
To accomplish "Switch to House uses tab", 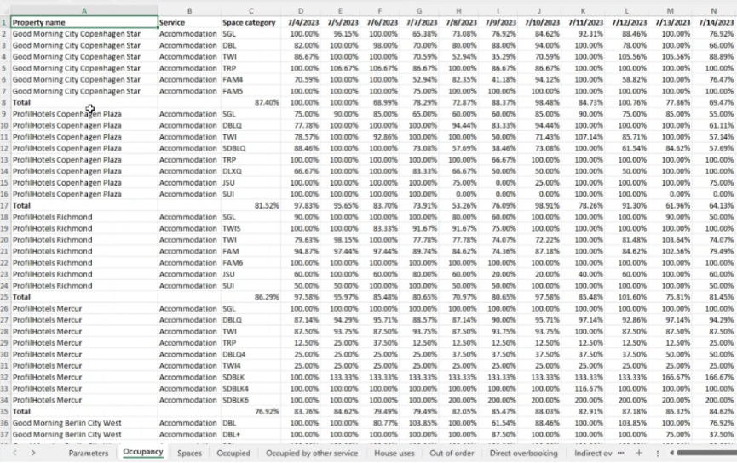I will coord(394,453).
